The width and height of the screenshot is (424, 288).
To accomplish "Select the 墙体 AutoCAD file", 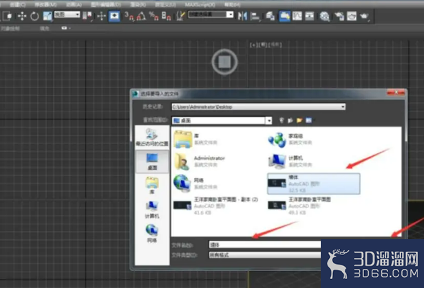I will [x=314, y=184].
